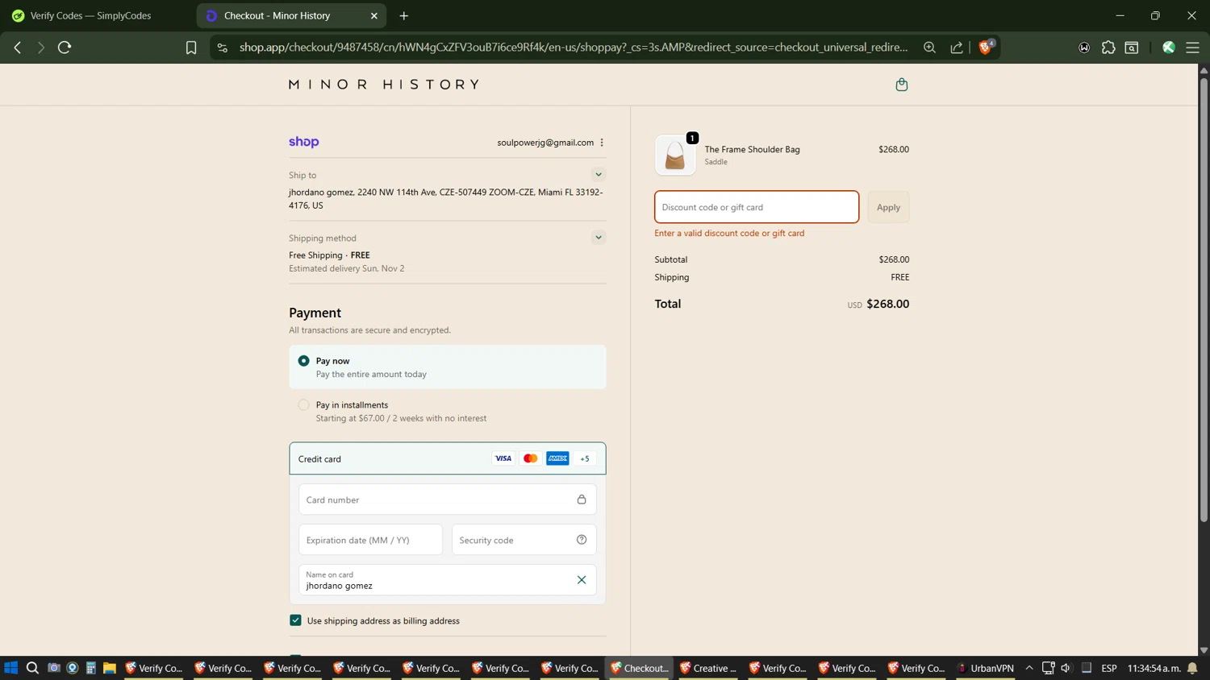Focus the Discount code or gift card field

point(757,207)
